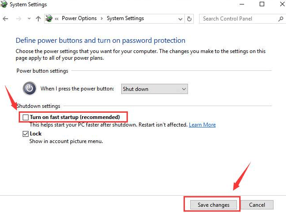Refresh the System Settings page
The width and height of the screenshot is (286, 213).
click(x=189, y=19)
